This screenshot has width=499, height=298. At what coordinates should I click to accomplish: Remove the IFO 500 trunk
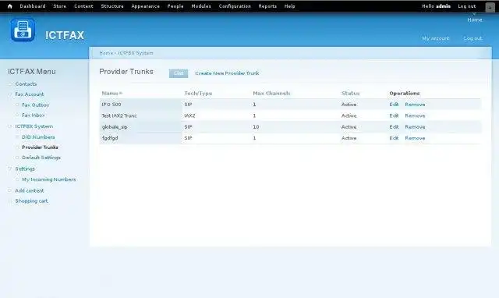pos(415,105)
